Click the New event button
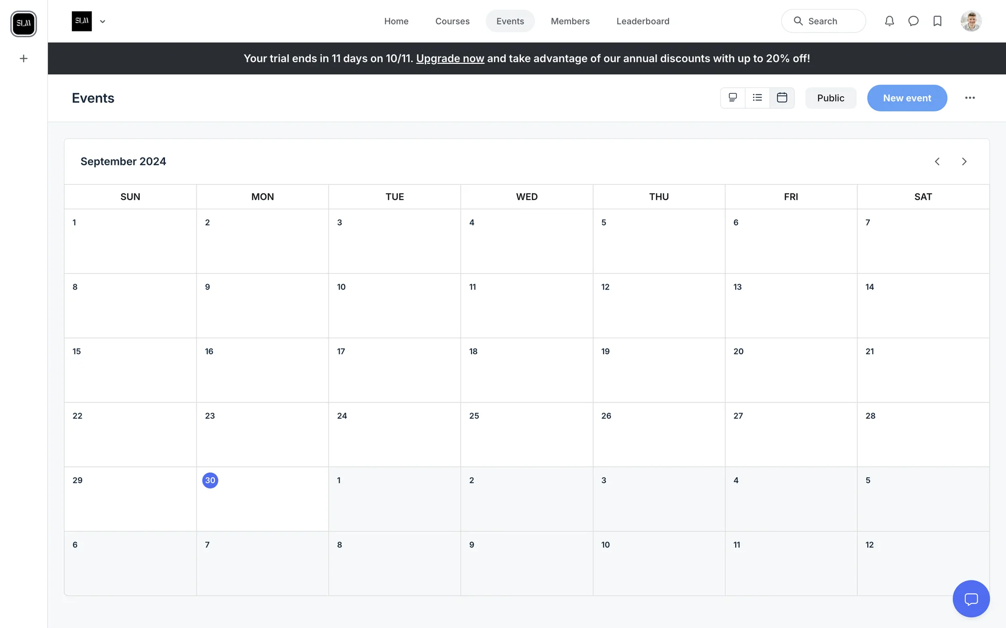Viewport: 1006px width, 628px height. [x=906, y=98]
